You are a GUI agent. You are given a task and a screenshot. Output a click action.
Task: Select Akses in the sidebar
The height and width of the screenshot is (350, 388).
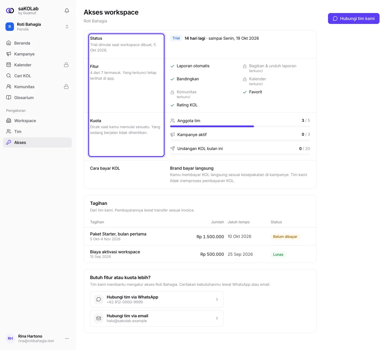tap(38, 142)
